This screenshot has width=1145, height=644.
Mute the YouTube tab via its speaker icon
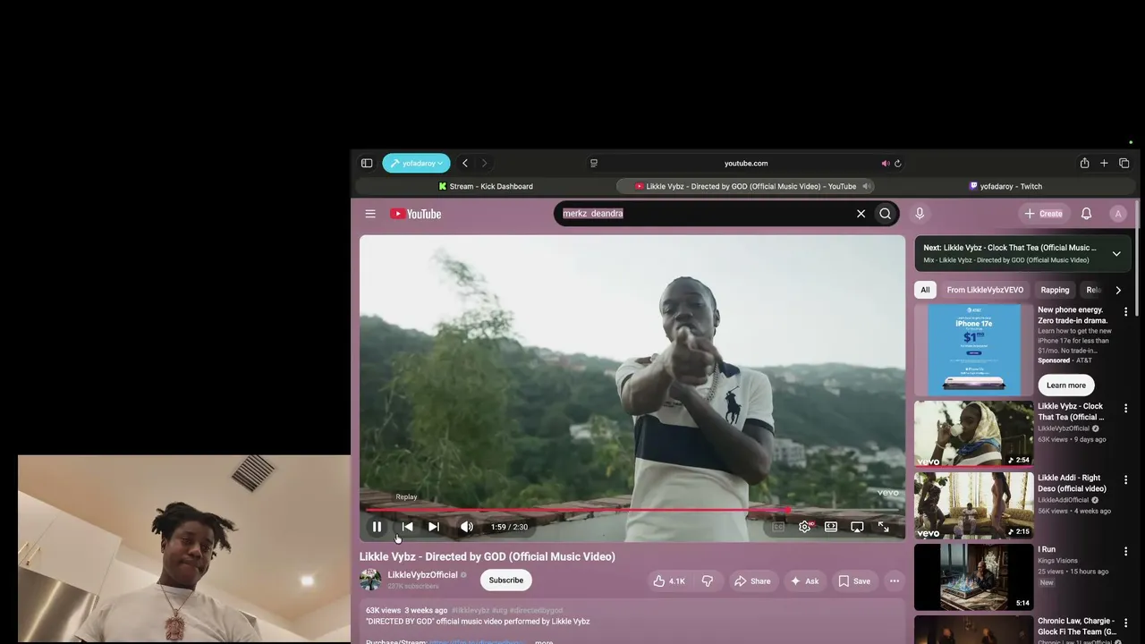tap(866, 186)
